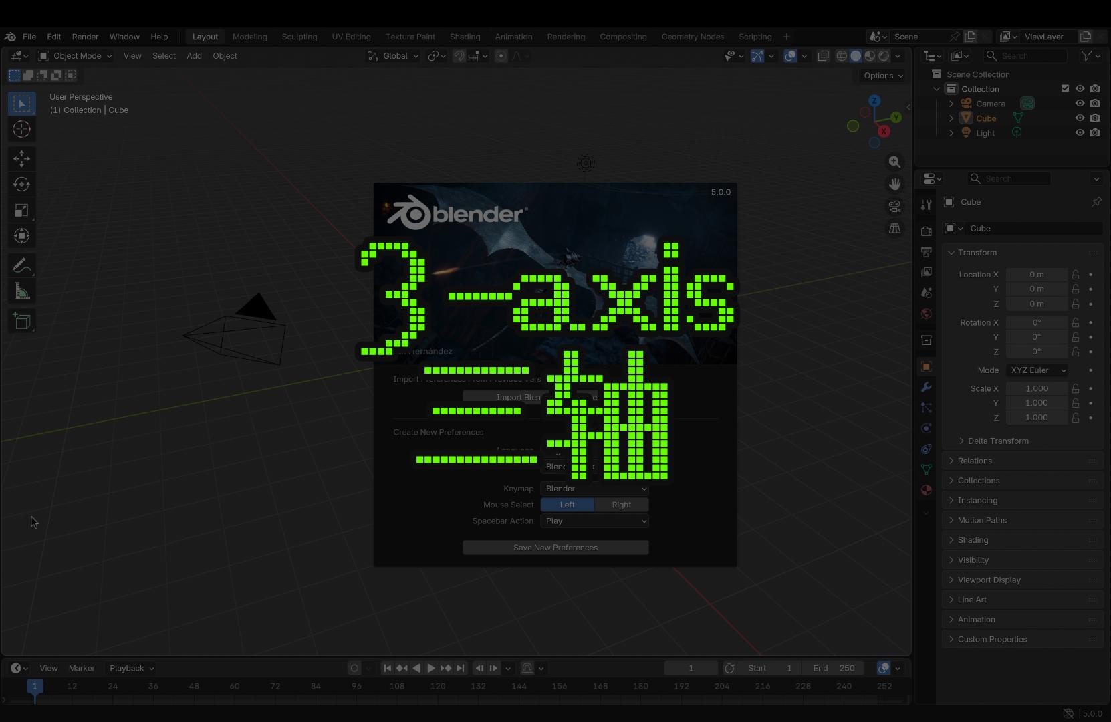Viewport: 1111px width, 722px height.
Task: Switch to the Geometry Nodes workspace tab
Action: tap(693, 37)
